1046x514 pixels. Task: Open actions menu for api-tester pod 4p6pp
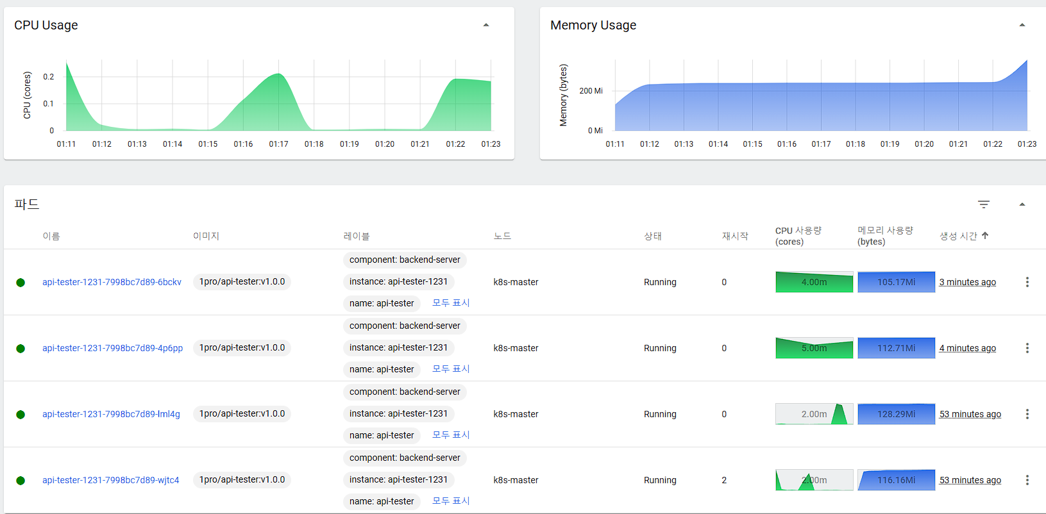[x=1027, y=348]
